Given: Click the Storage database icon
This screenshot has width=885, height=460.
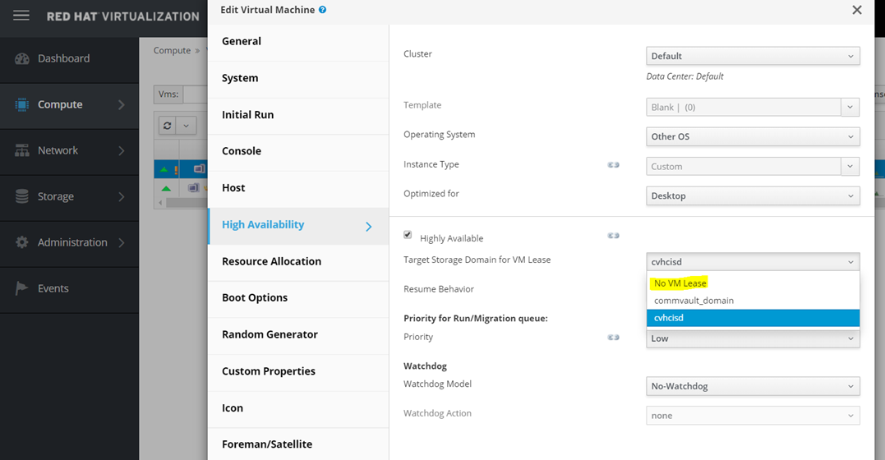Looking at the screenshot, I should click(22, 196).
